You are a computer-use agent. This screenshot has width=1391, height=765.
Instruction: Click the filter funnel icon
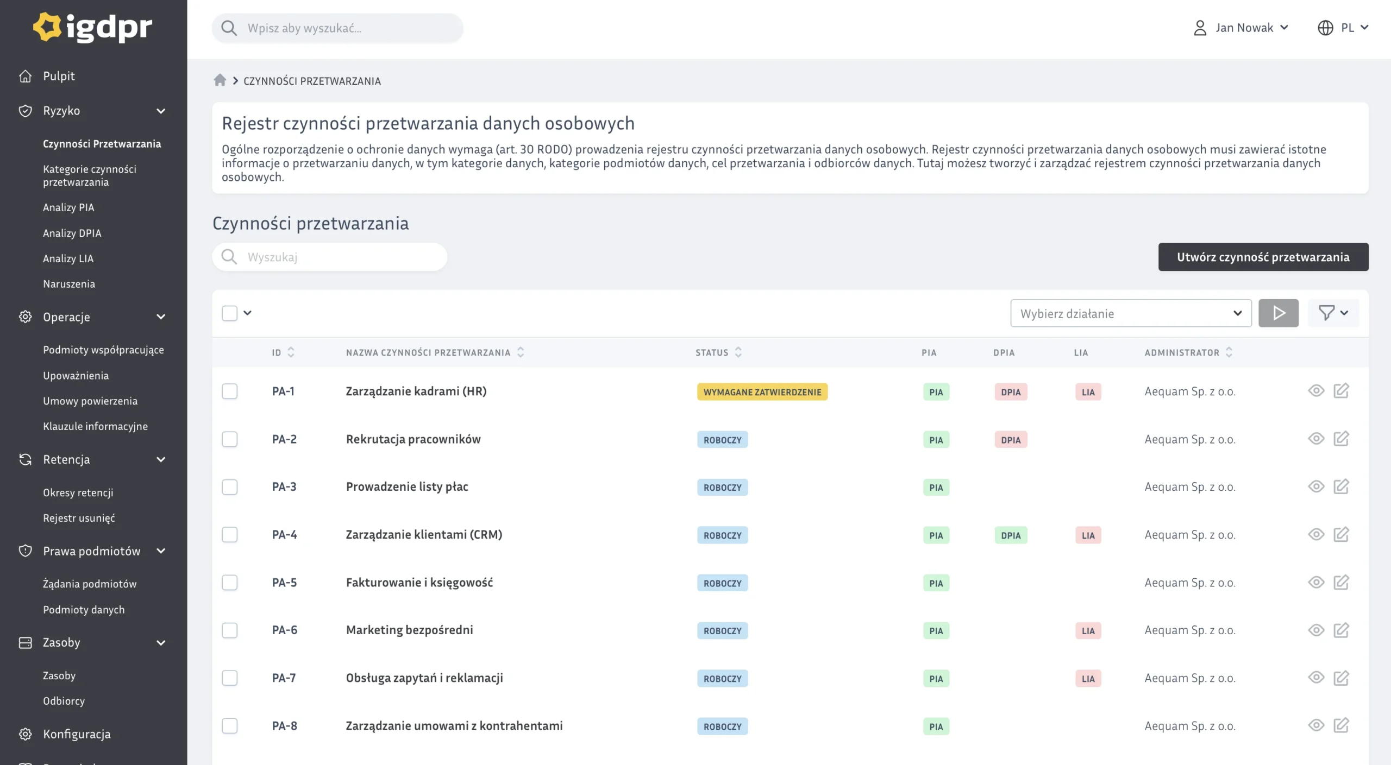click(1326, 313)
